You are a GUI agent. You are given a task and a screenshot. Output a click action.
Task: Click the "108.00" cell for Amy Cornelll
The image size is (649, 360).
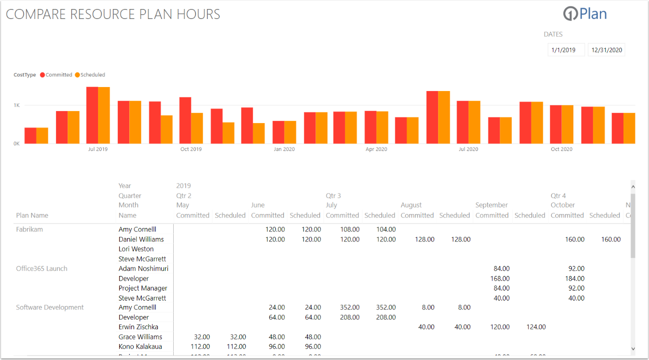(350, 229)
